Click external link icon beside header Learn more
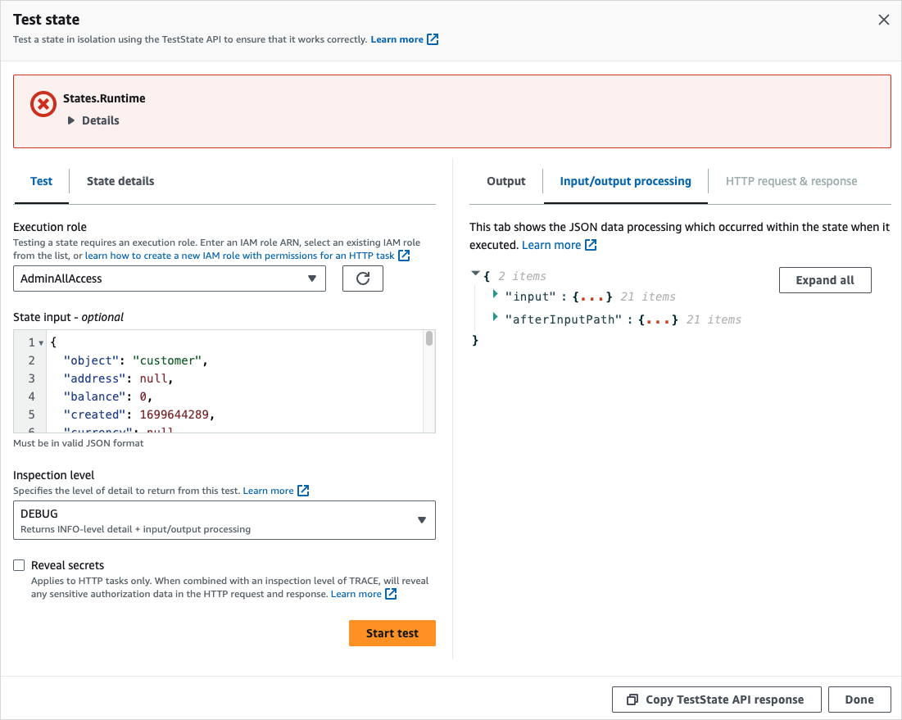 432,38
